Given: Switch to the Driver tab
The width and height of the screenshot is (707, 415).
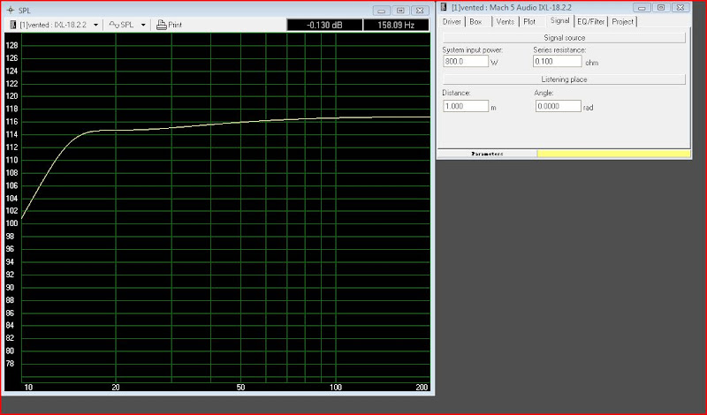Looking at the screenshot, I should [x=452, y=20].
